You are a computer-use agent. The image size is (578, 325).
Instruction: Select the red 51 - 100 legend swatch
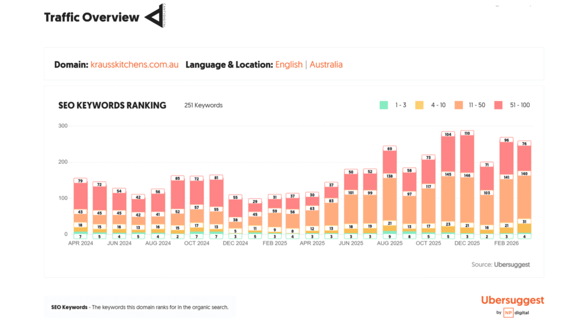[x=498, y=105]
